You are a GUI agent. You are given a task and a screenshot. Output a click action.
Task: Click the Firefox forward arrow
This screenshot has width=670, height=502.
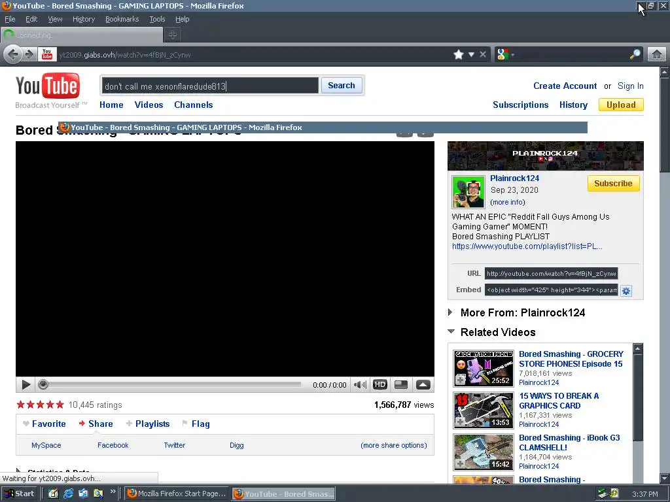point(29,54)
